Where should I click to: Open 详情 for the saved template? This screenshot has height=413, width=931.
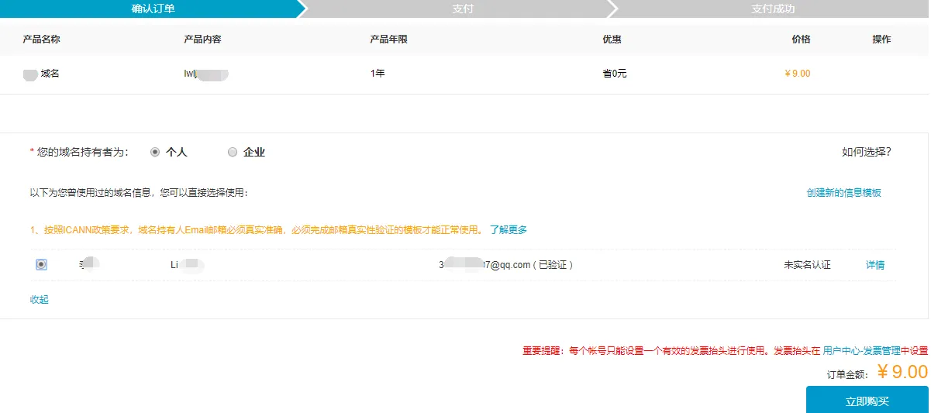(874, 265)
